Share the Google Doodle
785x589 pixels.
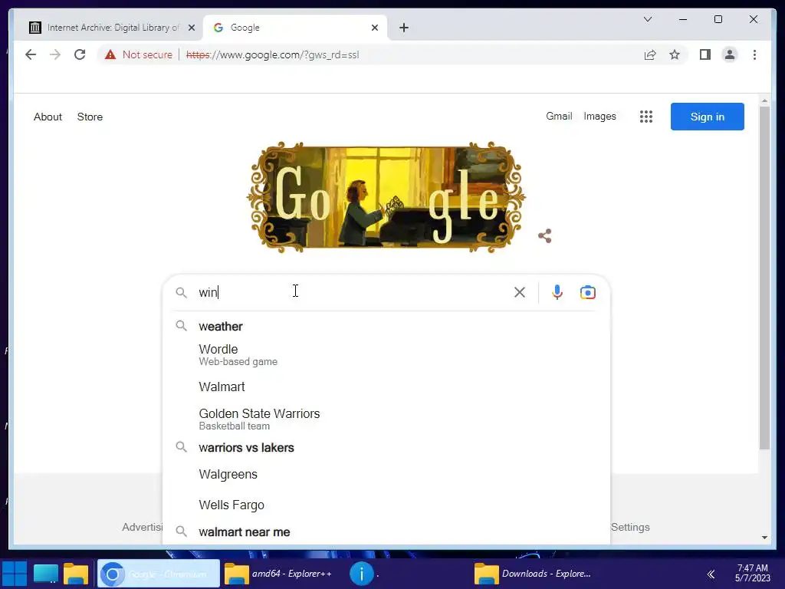pyautogui.click(x=545, y=236)
